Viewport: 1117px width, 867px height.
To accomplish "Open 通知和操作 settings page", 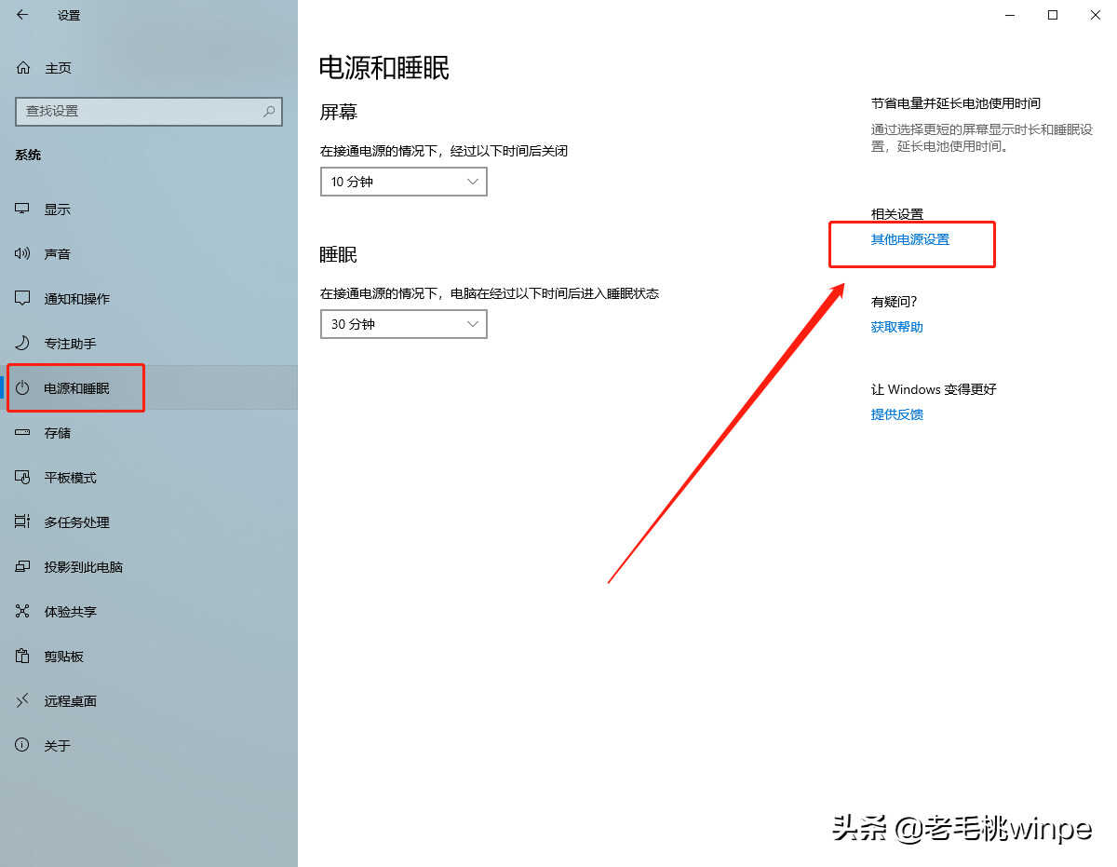I will pyautogui.click(x=149, y=299).
